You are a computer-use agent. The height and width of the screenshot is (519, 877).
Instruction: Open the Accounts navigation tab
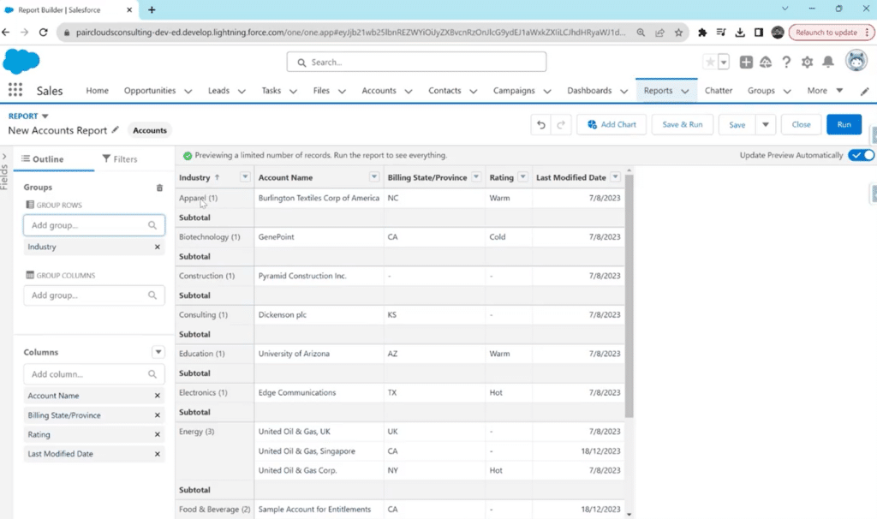coord(379,91)
